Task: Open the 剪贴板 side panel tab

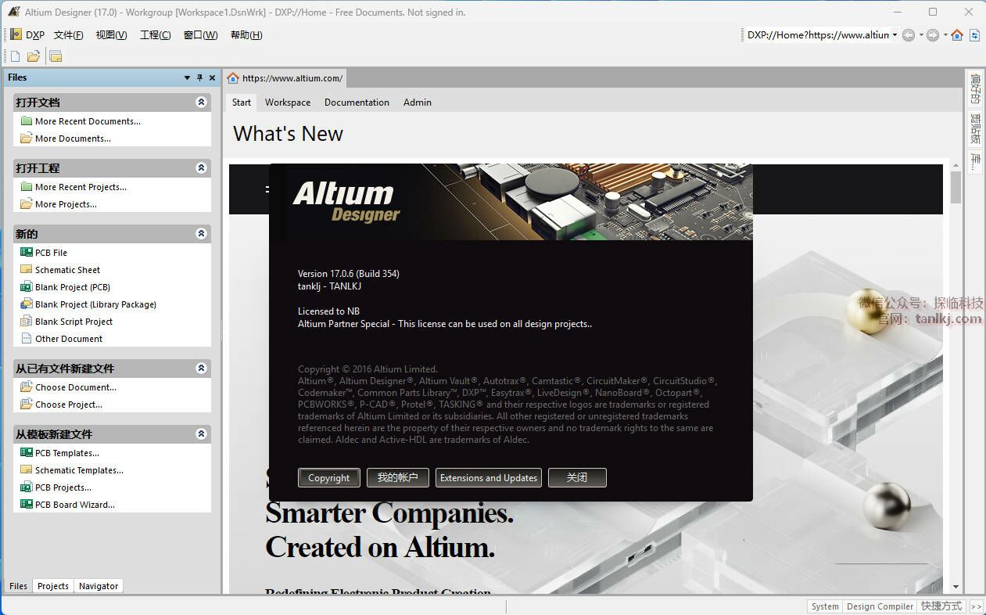Action: [x=975, y=129]
